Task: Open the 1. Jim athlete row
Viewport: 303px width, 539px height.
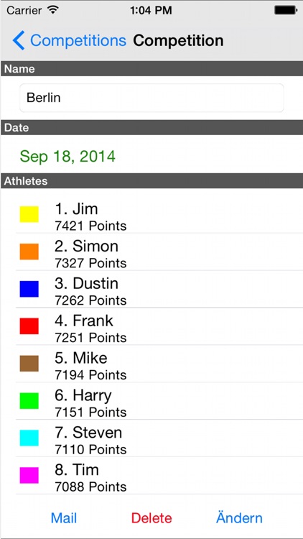Action: (x=159, y=215)
